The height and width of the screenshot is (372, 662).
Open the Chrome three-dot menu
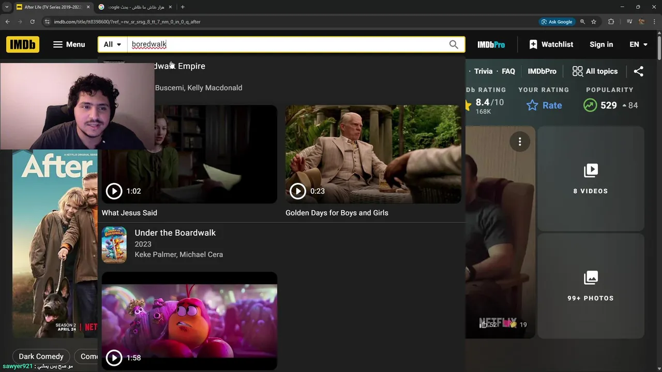click(x=654, y=22)
